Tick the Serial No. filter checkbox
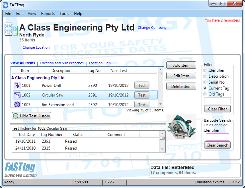This screenshot has width=245, height=188. (x=205, y=82)
